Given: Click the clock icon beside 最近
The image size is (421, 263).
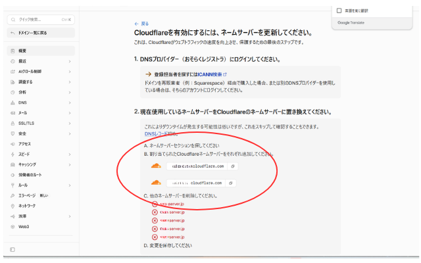Looking at the screenshot, I should (12, 61).
